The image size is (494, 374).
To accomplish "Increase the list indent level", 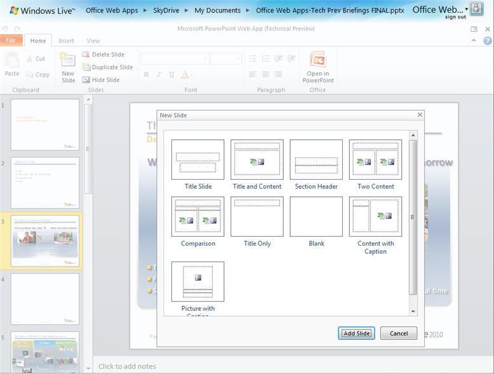I will 291,58.
